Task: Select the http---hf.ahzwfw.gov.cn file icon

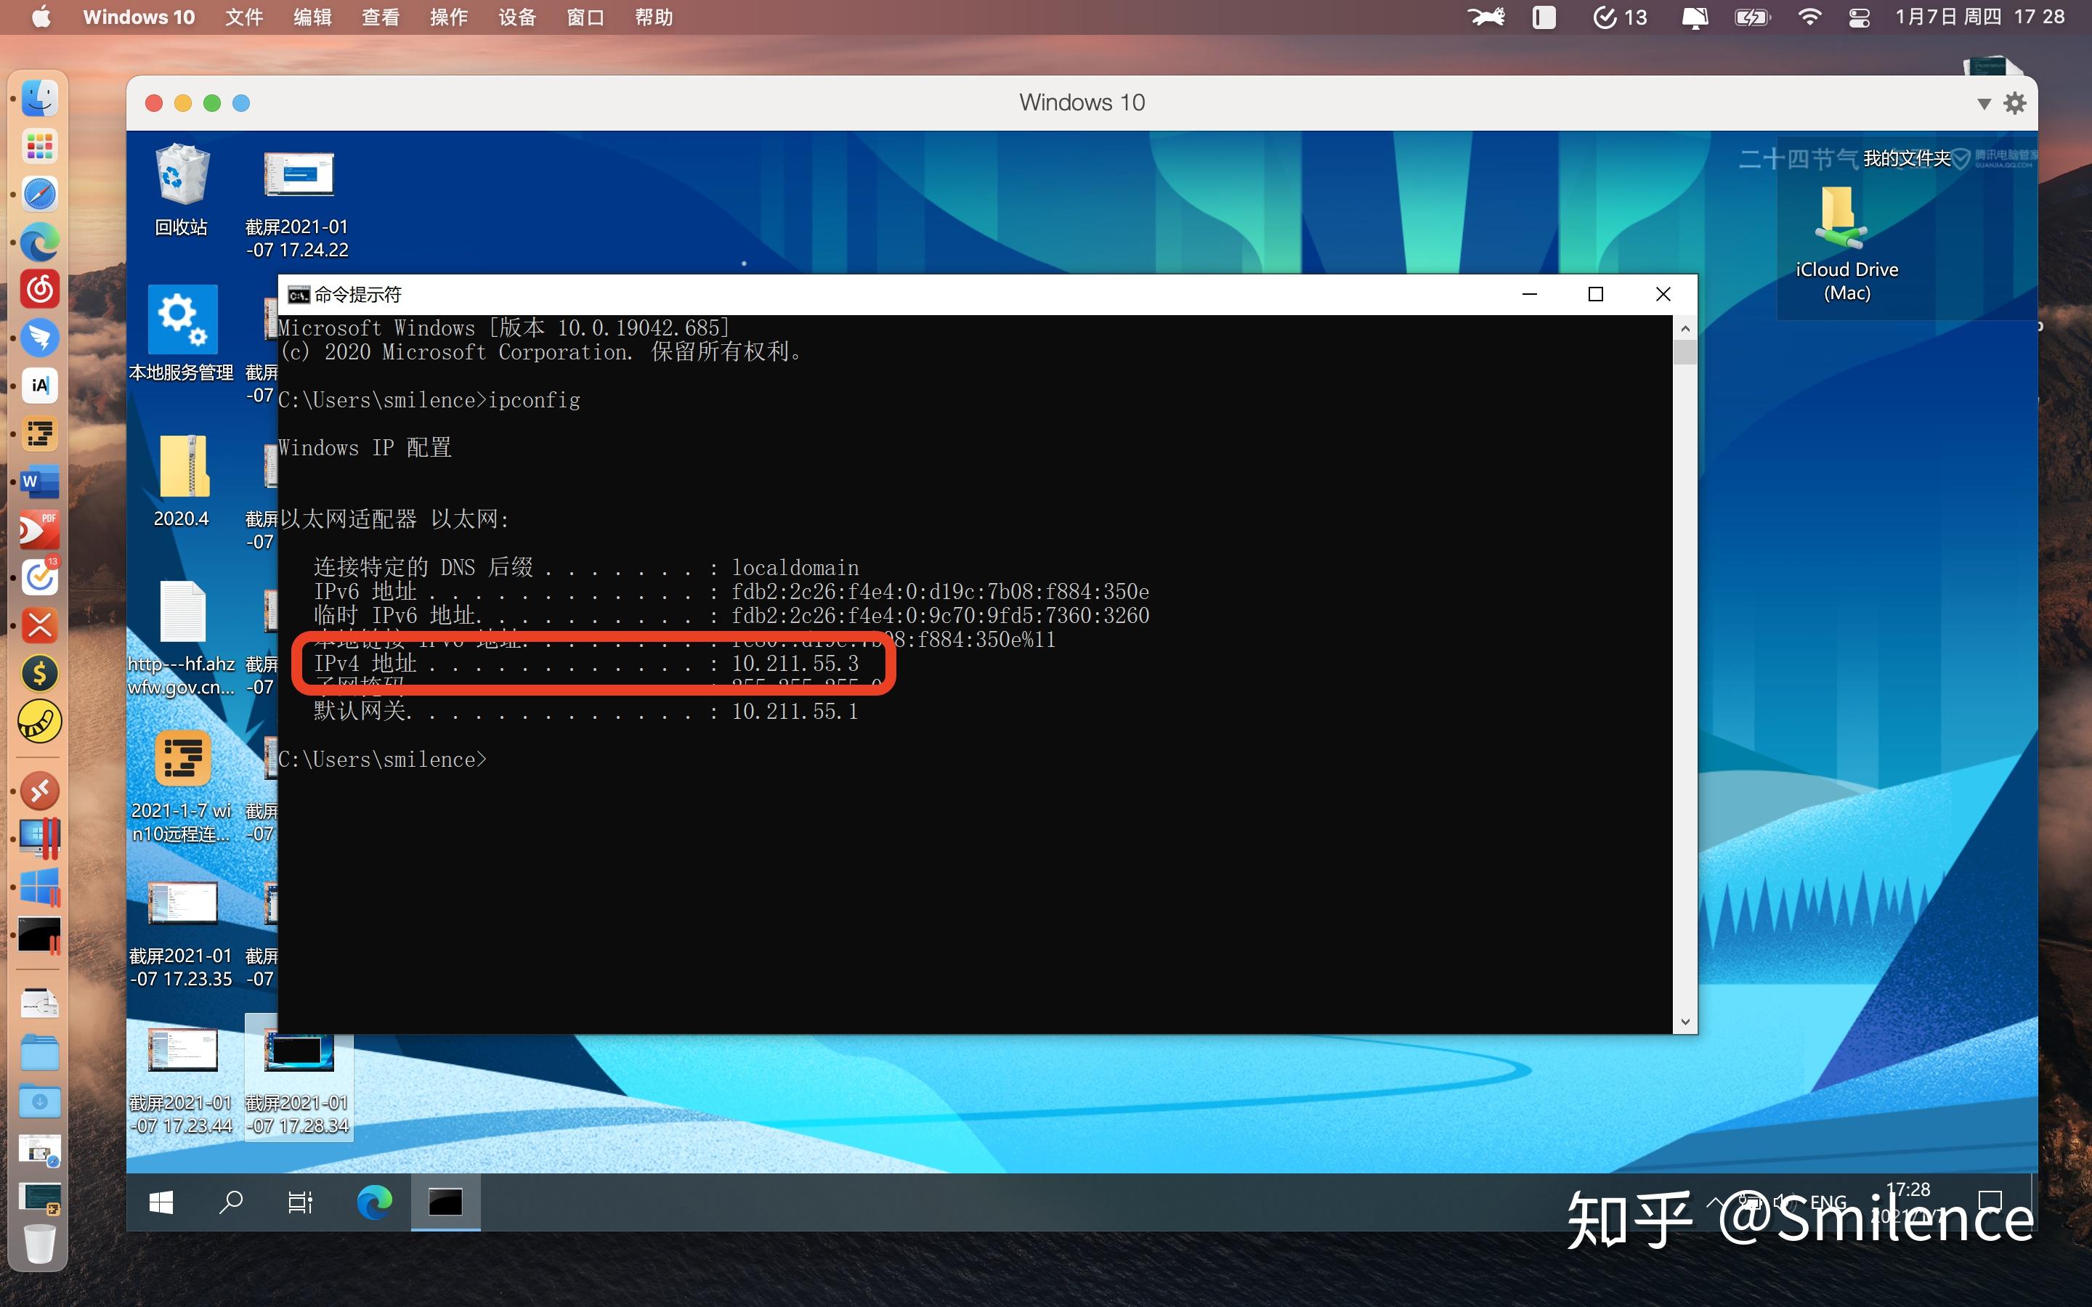Action: pos(182,640)
